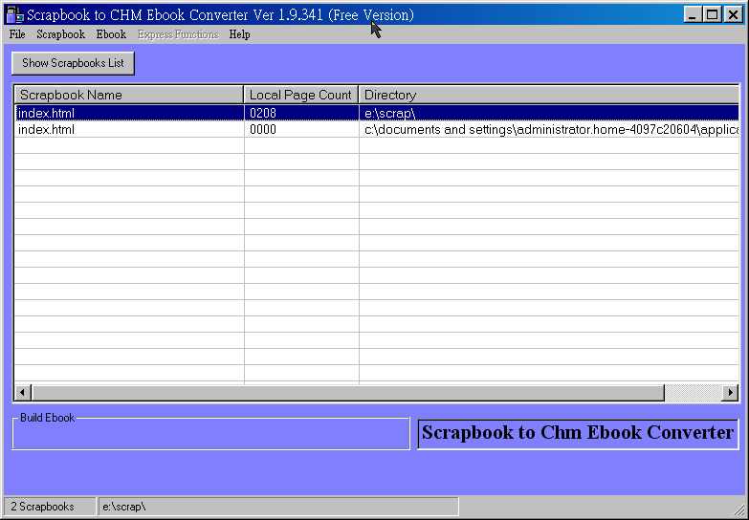The height and width of the screenshot is (520, 749).
Task: Click the Directory column header
Action: (548, 95)
